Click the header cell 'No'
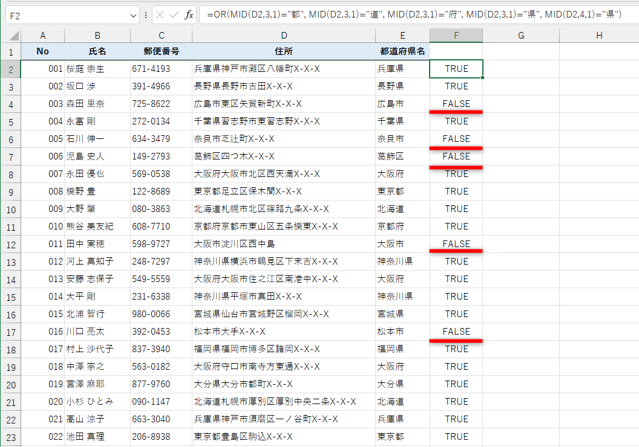This screenshot has height=447, width=639. [43, 51]
